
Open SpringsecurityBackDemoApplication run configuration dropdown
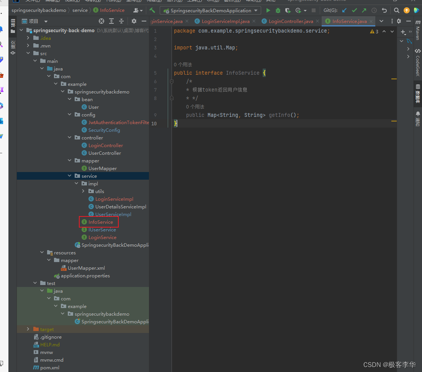click(210, 10)
